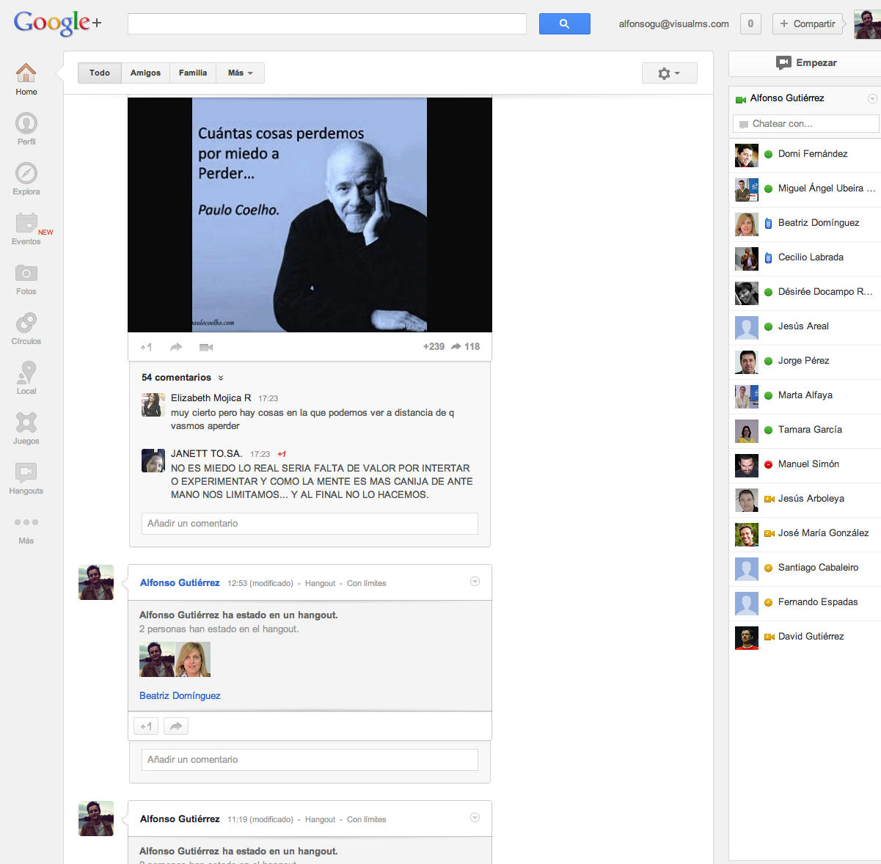Open stream settings gear dropdown
The height and width of the screenshot is (864, 881).
(669, 73)
